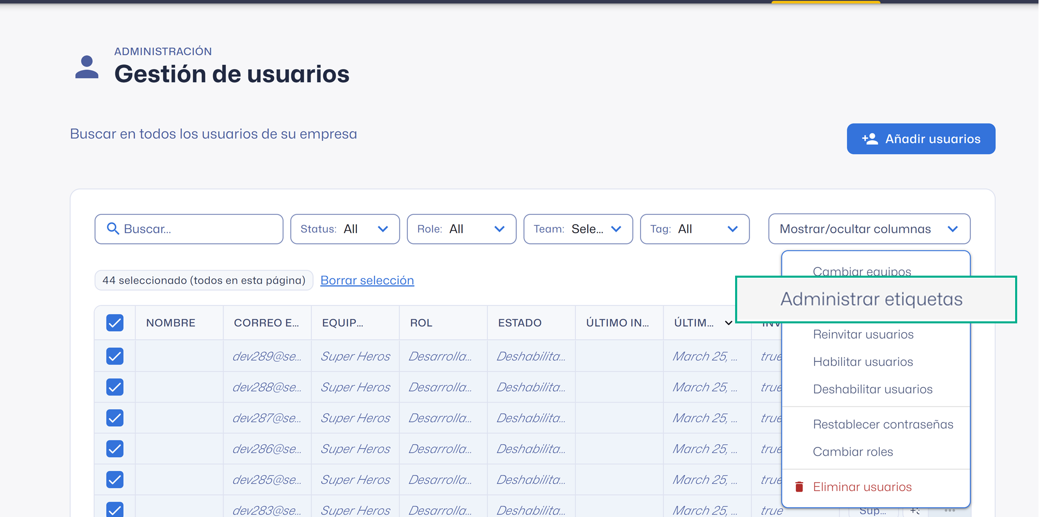This screenshot has width=1039, height=517.
Task: Click sort arrow on ÚLTIM... column header
Action: tap(728, 323)
